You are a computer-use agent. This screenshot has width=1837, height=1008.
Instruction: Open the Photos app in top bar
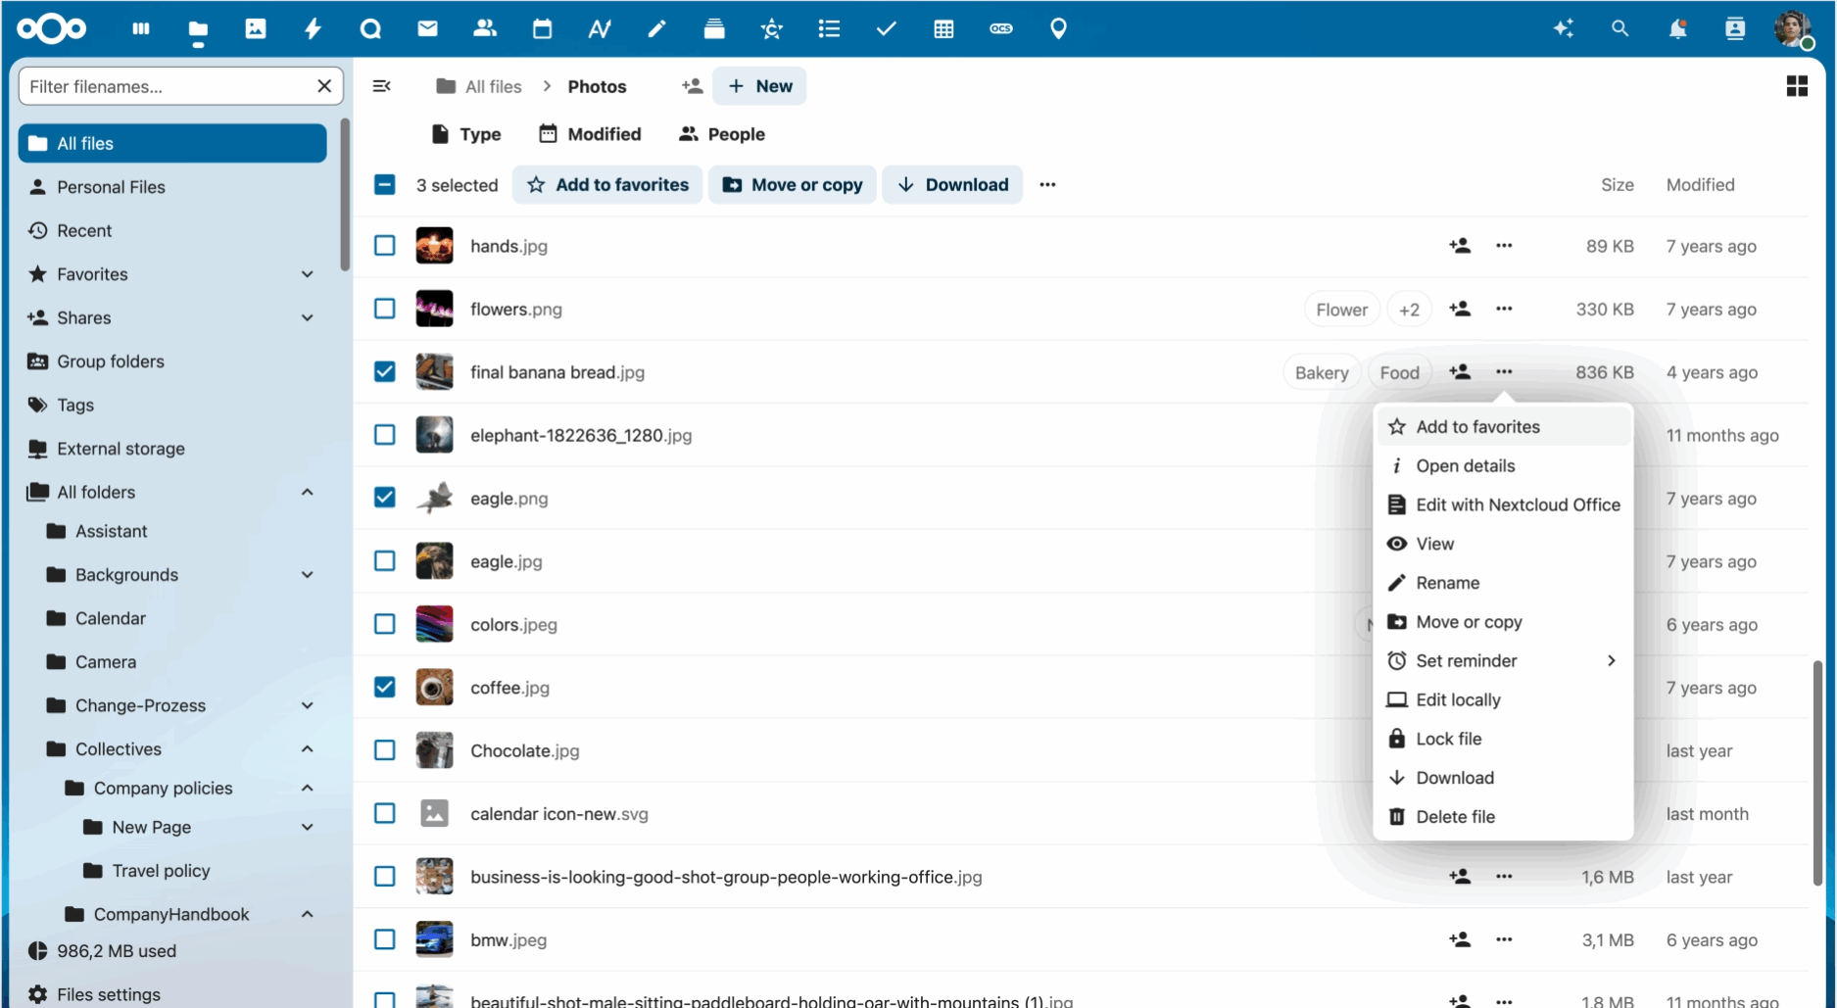(x=256, y=28)
